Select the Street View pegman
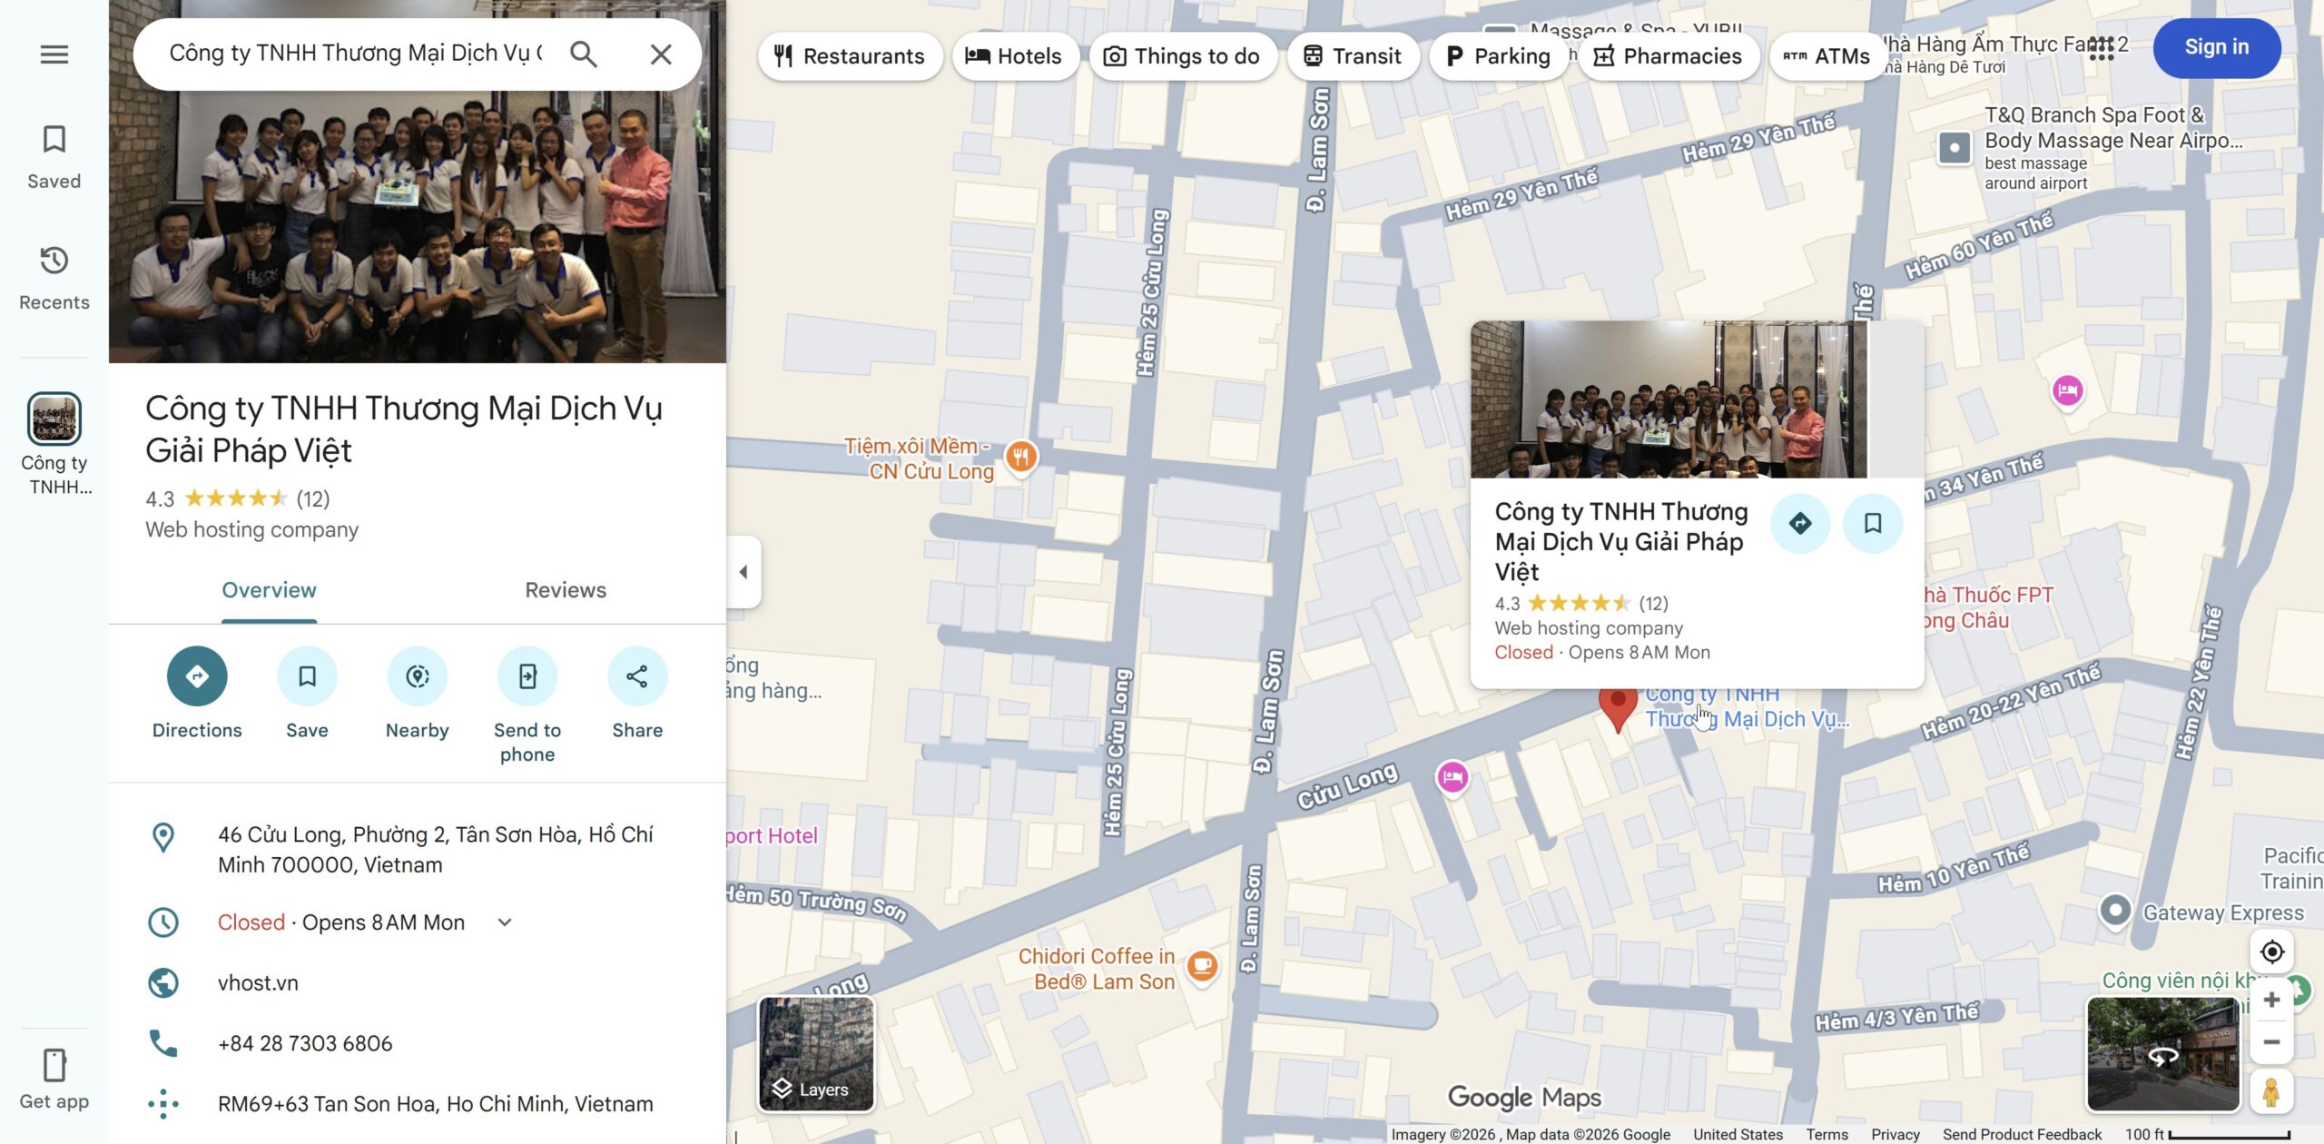Image resolution: width=2324 pixels, height=1144 pixels. [x=2271, y=1091]
